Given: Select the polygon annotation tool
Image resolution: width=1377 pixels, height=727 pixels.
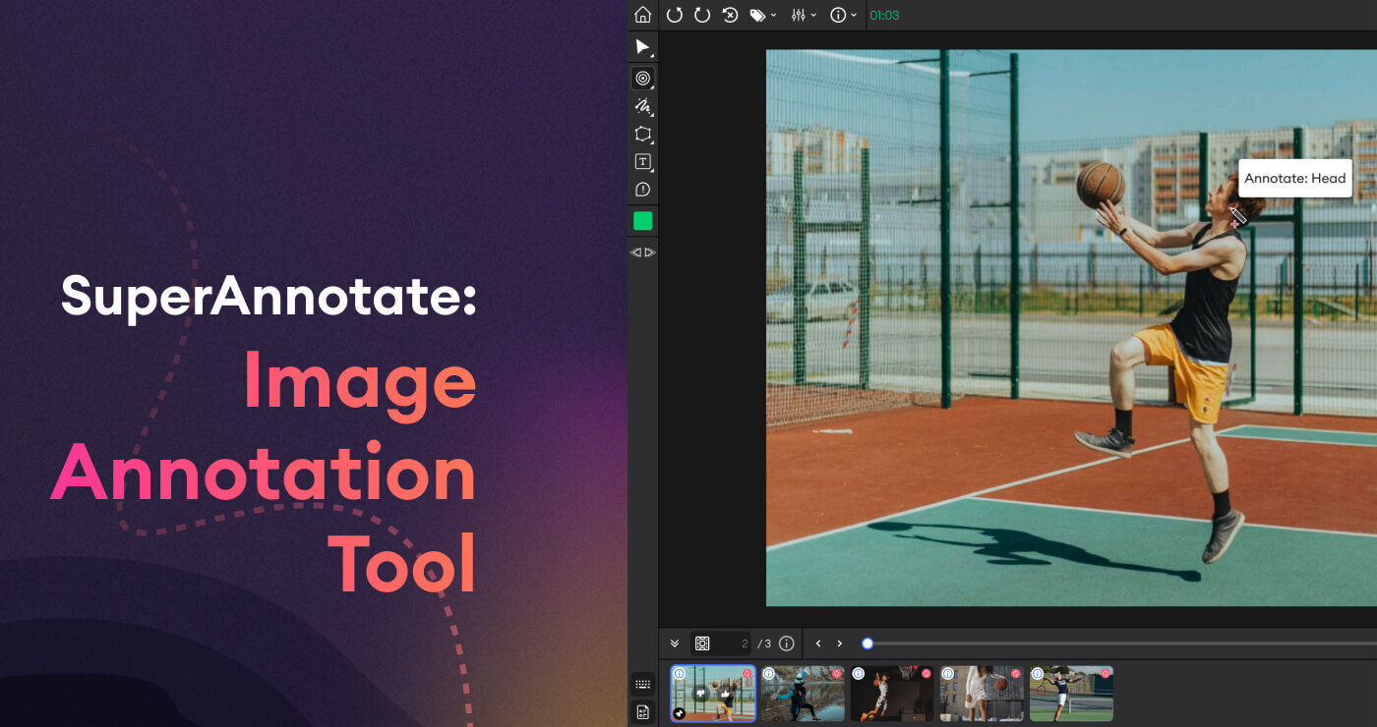Looking at the screenshot, I should [x=642, y=134].
